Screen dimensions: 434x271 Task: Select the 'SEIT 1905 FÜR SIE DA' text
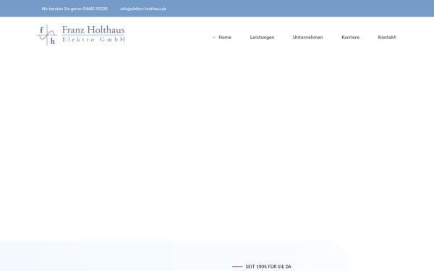pos(268,267)
